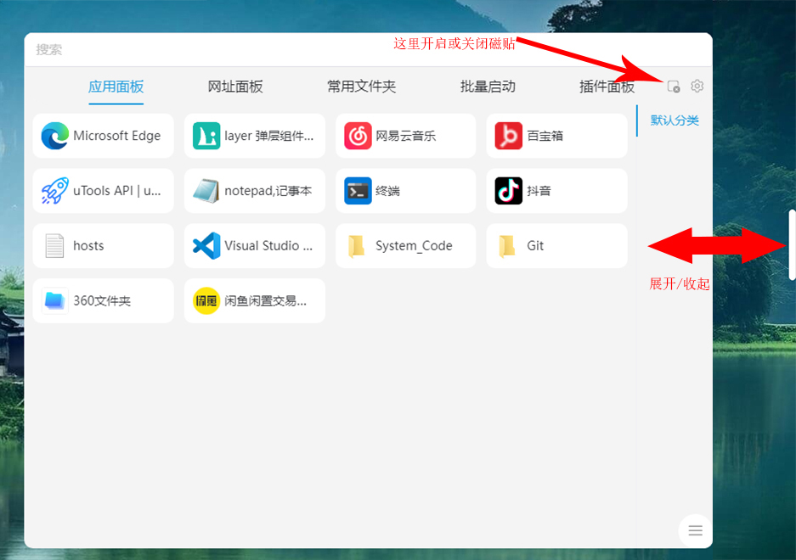Click the '360文件夹' label text
Image resolution: width=796 pixels, height=560 pixels.
point(102,301)
